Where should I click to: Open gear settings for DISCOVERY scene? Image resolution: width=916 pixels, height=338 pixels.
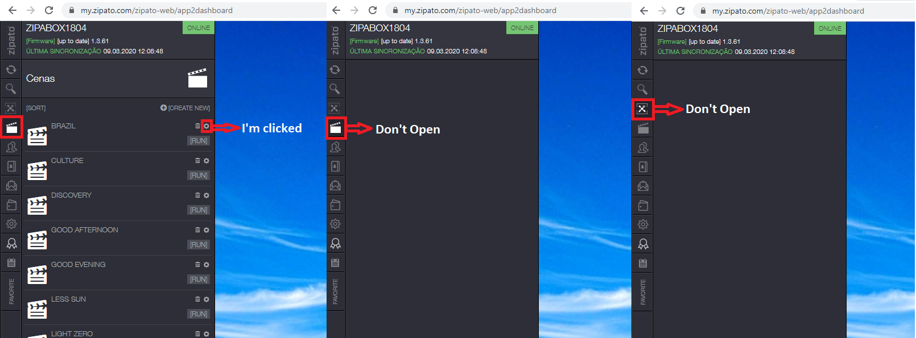click(x=207, y=195)
